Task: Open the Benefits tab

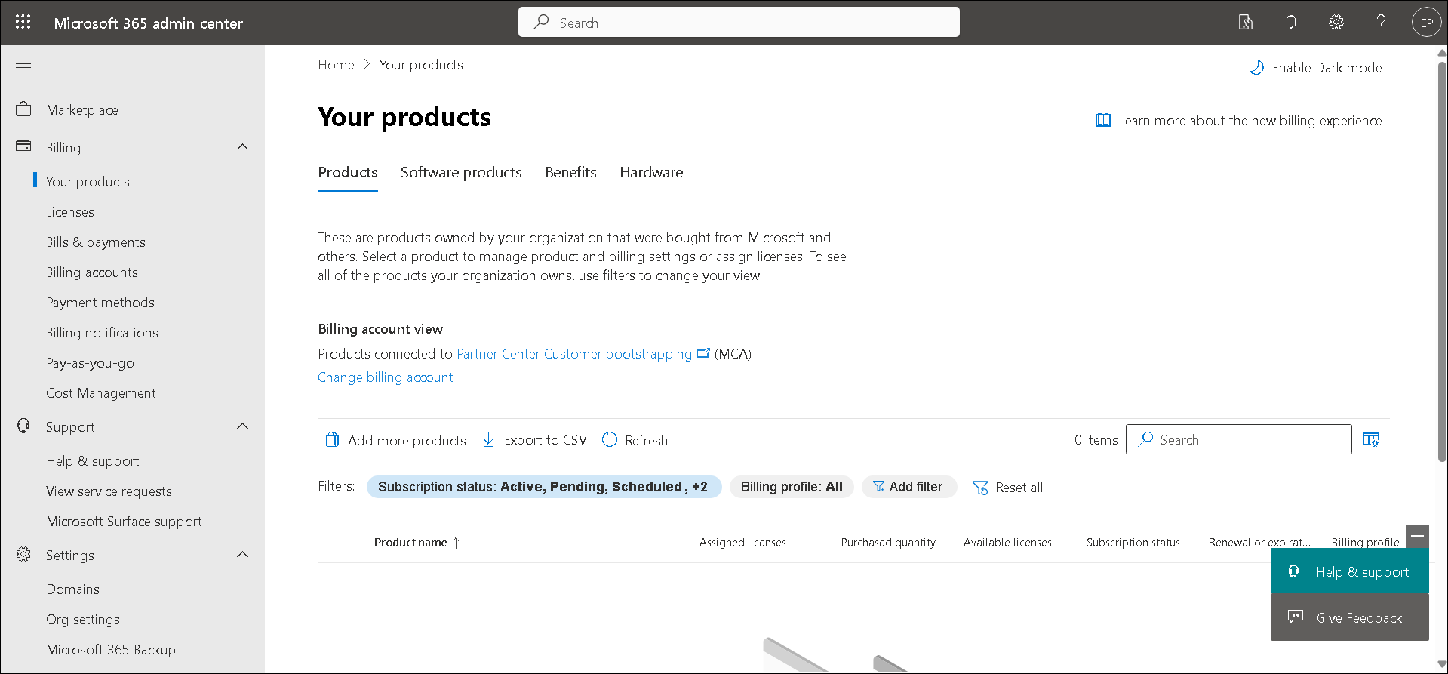Action: coord(570,172)
